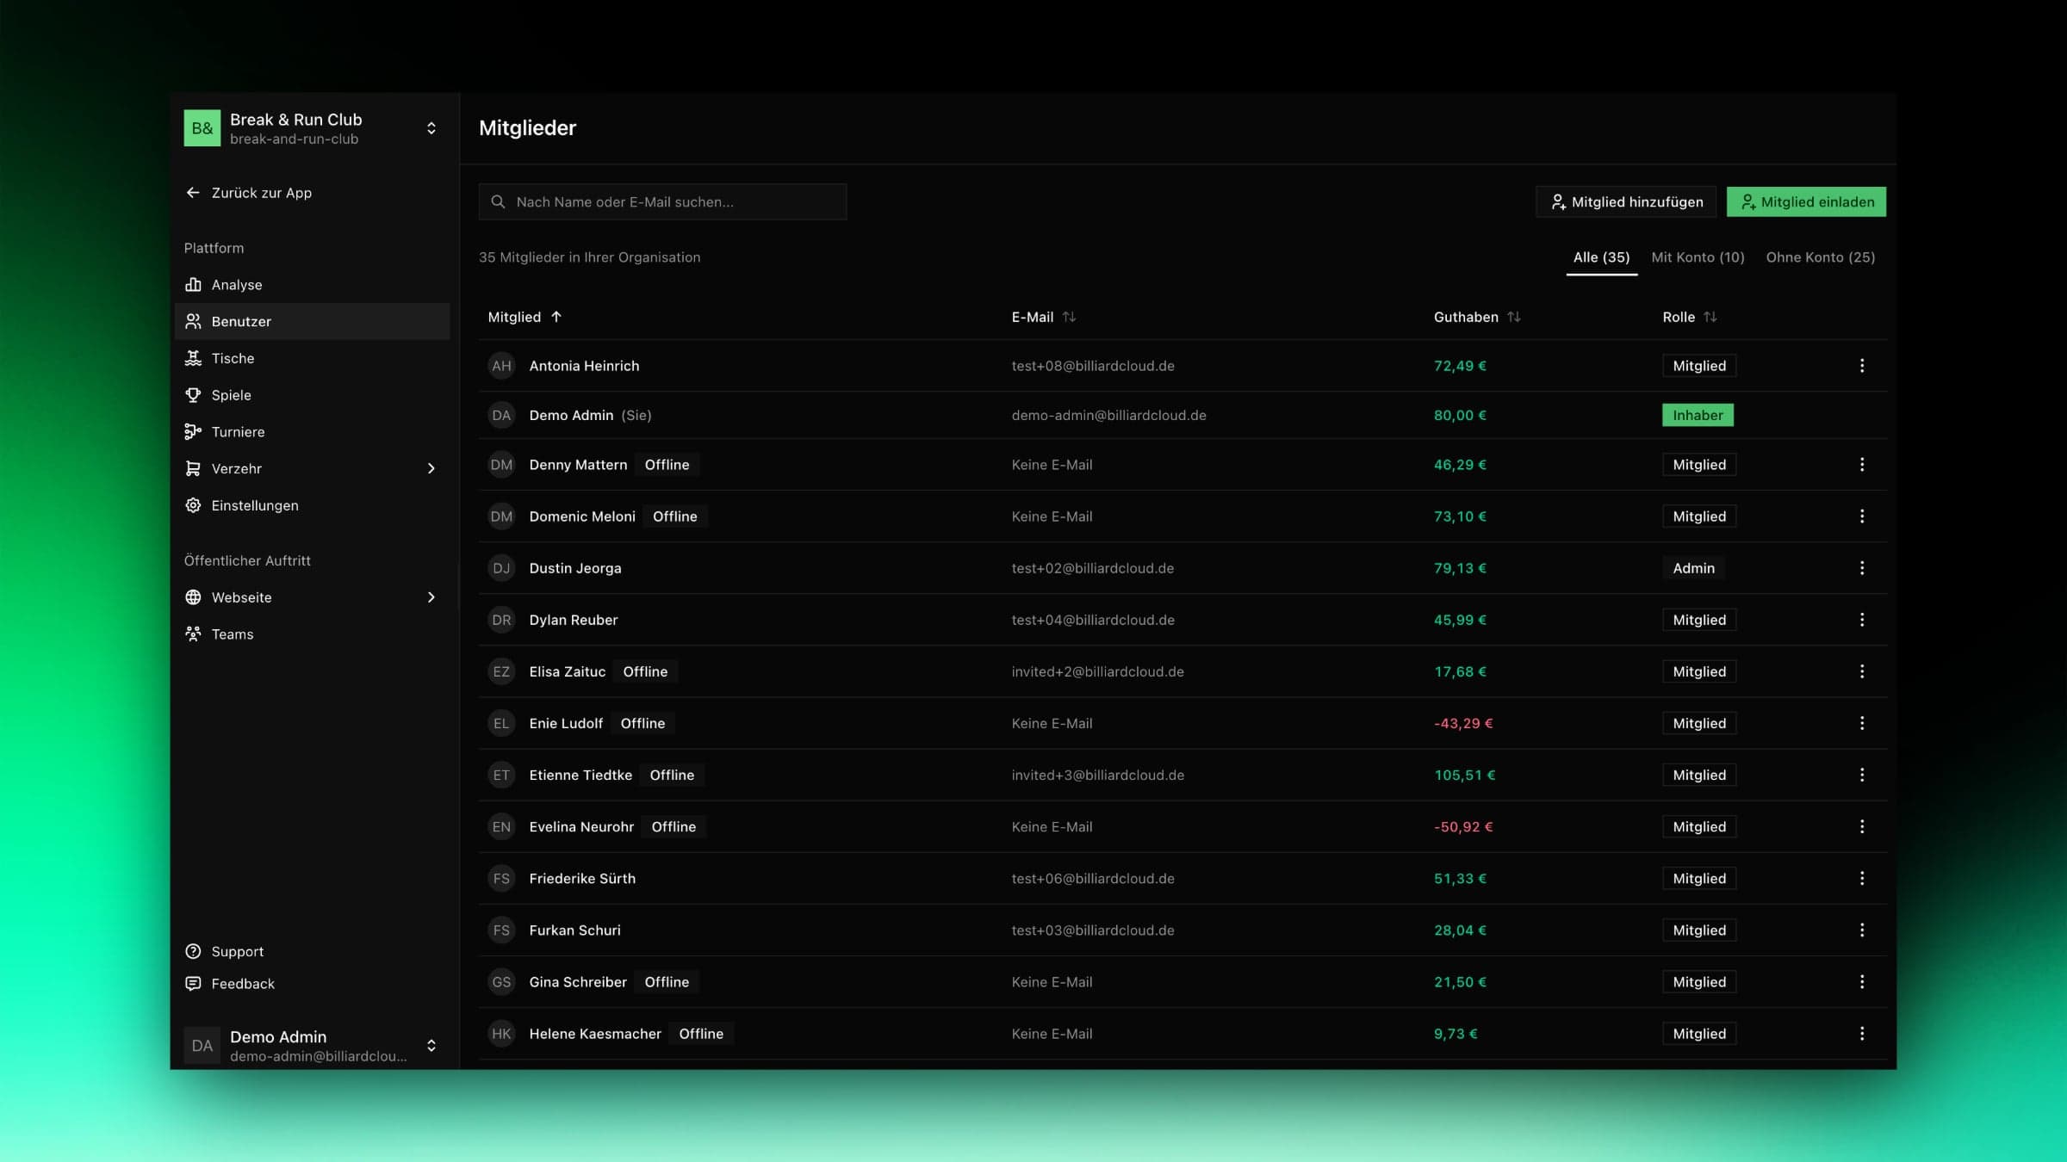2067x1162 pixels.
Task: Open actions menu for Dylan Reuber
Action: (x=1862, y=620)
